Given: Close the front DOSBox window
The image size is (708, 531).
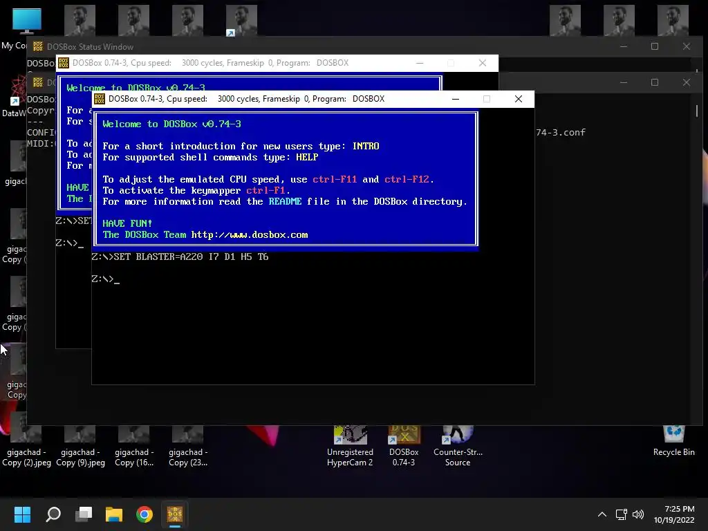Looking at the screenshot, I should pyautogui.click(x=519, y=99).
